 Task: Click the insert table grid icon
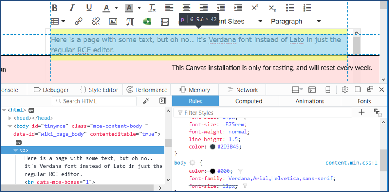point(55,22)
